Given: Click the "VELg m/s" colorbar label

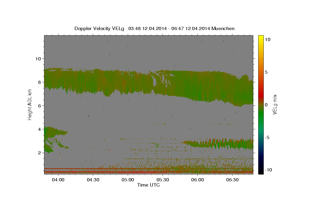Looking at the screenshot, I should (275, 104).
